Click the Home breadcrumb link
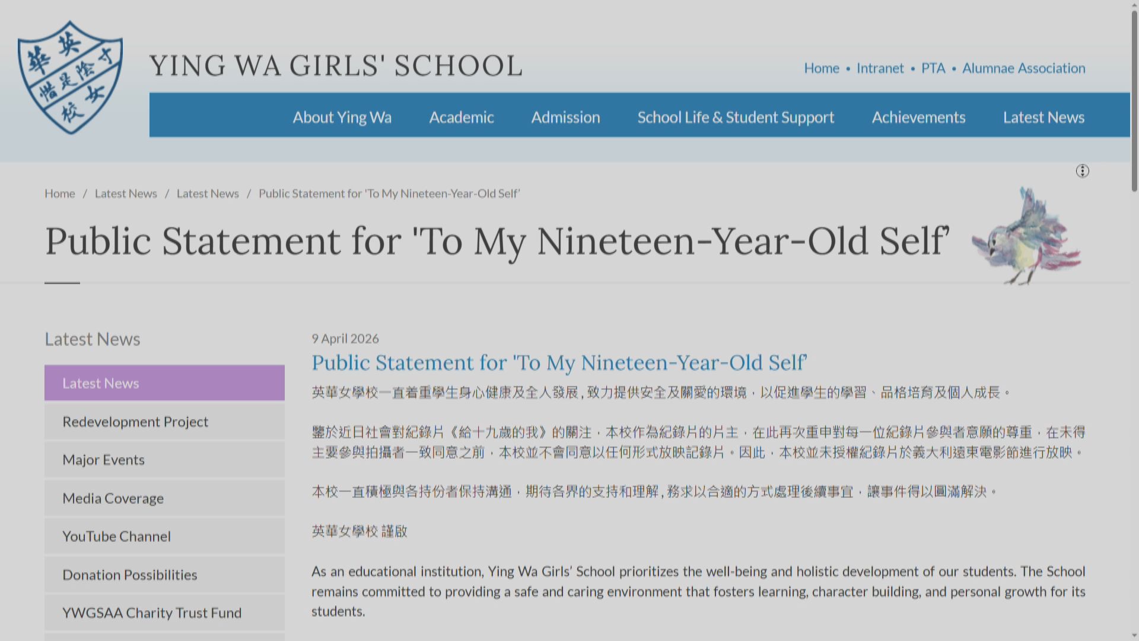 [x=59, y=193]
